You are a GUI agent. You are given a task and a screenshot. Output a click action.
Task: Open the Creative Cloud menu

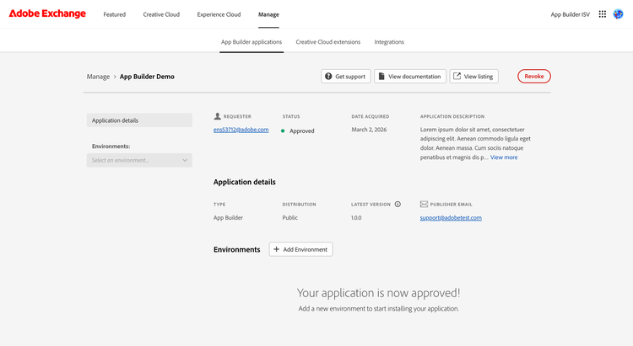point(161,14)
